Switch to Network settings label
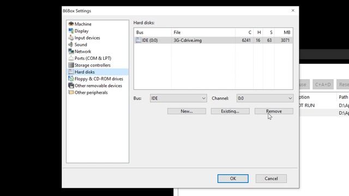 pos(83,52)
